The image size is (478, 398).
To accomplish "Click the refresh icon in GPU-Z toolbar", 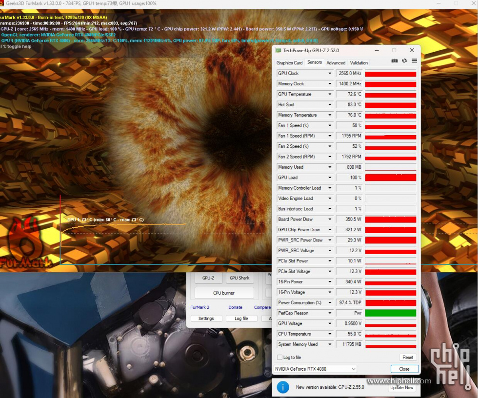I will [x=404, y=60].
